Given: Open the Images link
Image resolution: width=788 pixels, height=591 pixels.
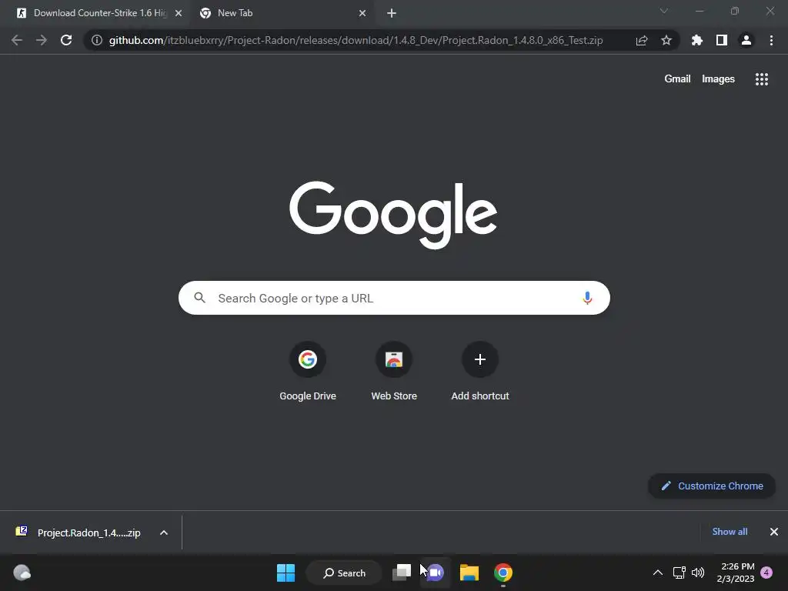Looking at the screenshot, I should [x=718, y=79].
